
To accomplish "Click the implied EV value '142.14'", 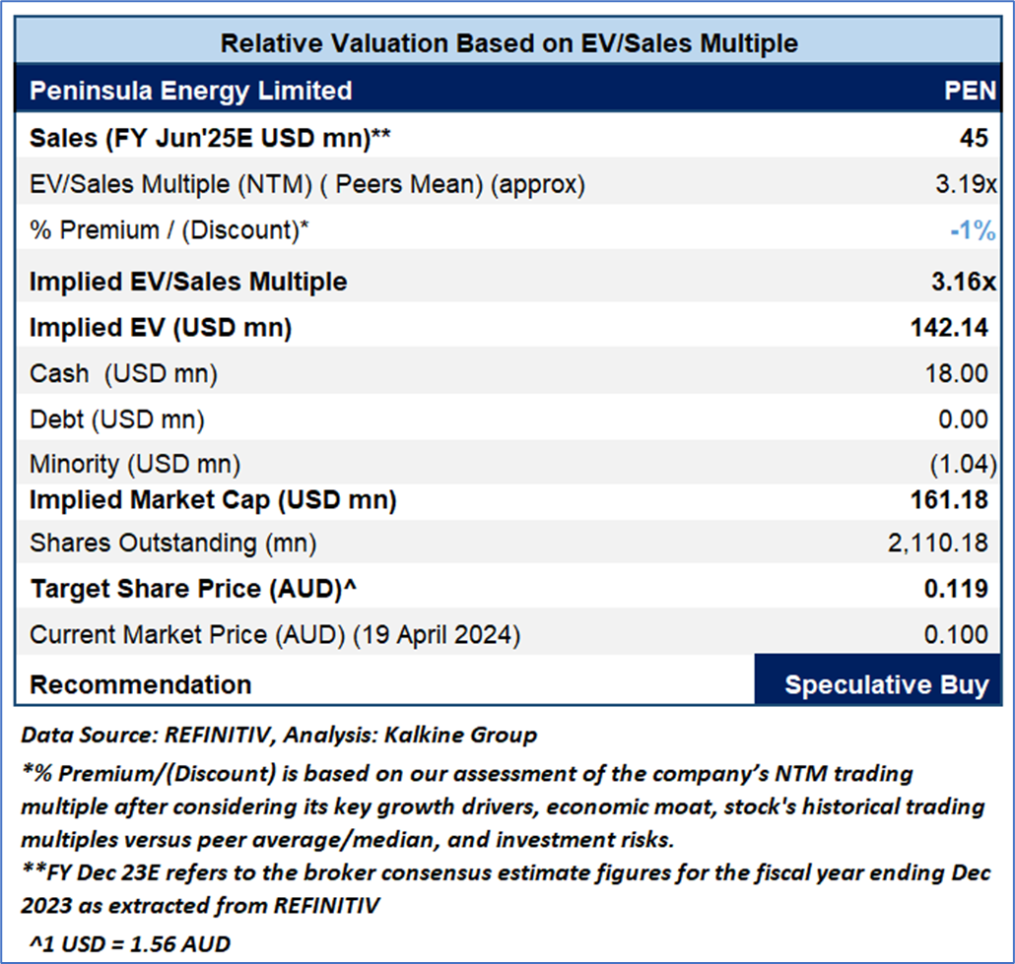I will 949,327.
